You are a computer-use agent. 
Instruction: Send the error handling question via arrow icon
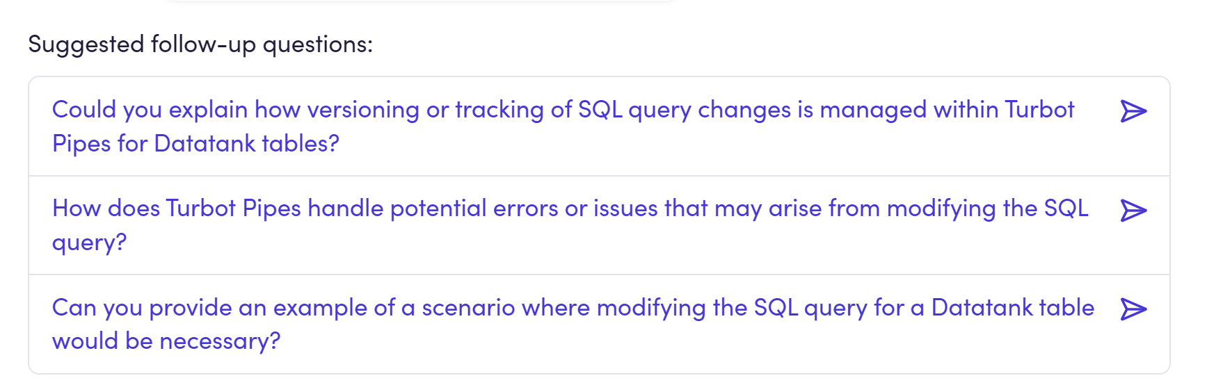pyautogui.click(x=1133, y=211)
